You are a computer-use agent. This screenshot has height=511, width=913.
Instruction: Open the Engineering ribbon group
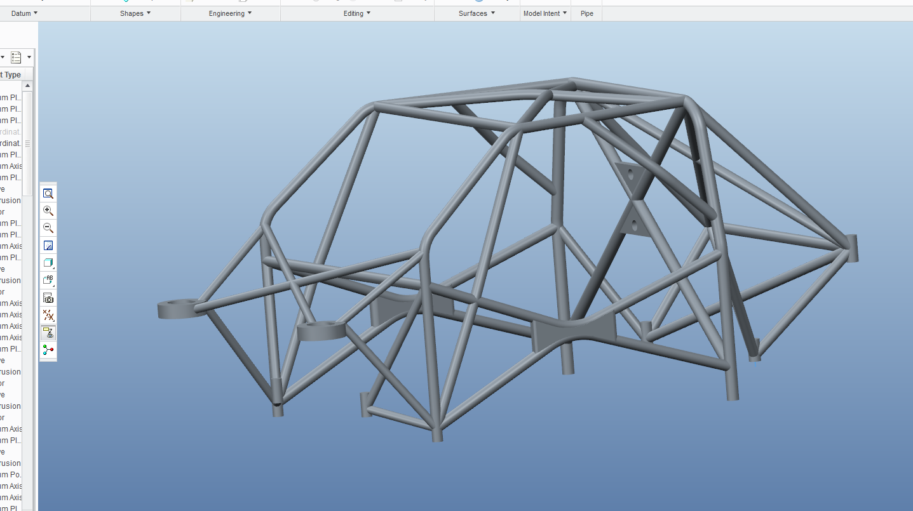click(x=229, y=13)
